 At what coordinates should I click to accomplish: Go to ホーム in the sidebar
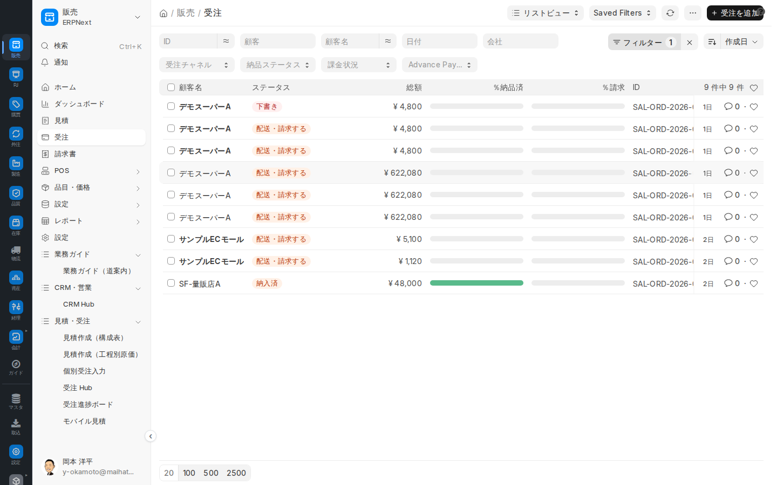click(x=91, y=87)
